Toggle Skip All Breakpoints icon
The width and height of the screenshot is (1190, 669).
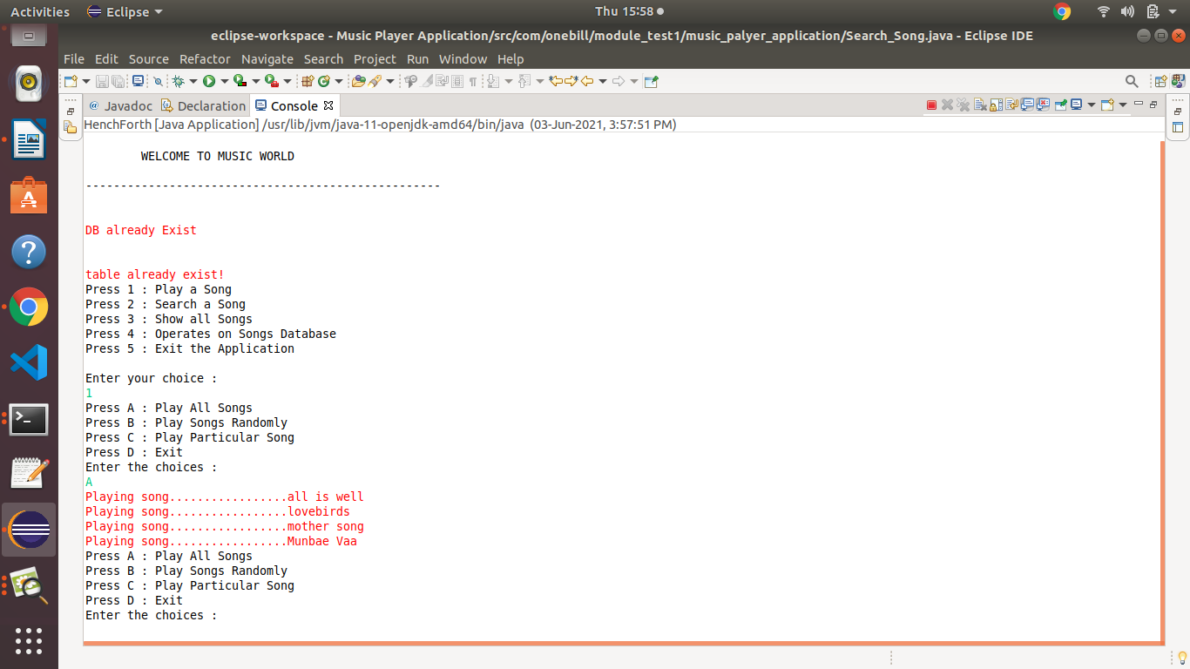[158, 81]
